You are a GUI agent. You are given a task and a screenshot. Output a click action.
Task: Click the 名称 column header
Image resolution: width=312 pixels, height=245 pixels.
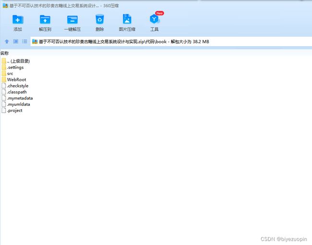5,53
